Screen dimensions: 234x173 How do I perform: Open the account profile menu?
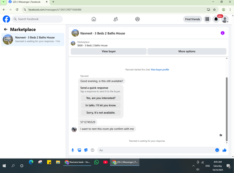point(225,19)
